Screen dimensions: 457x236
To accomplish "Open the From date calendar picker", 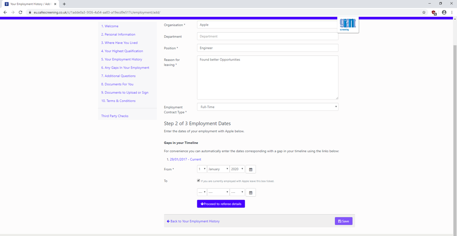I will [x=250, y=169].
